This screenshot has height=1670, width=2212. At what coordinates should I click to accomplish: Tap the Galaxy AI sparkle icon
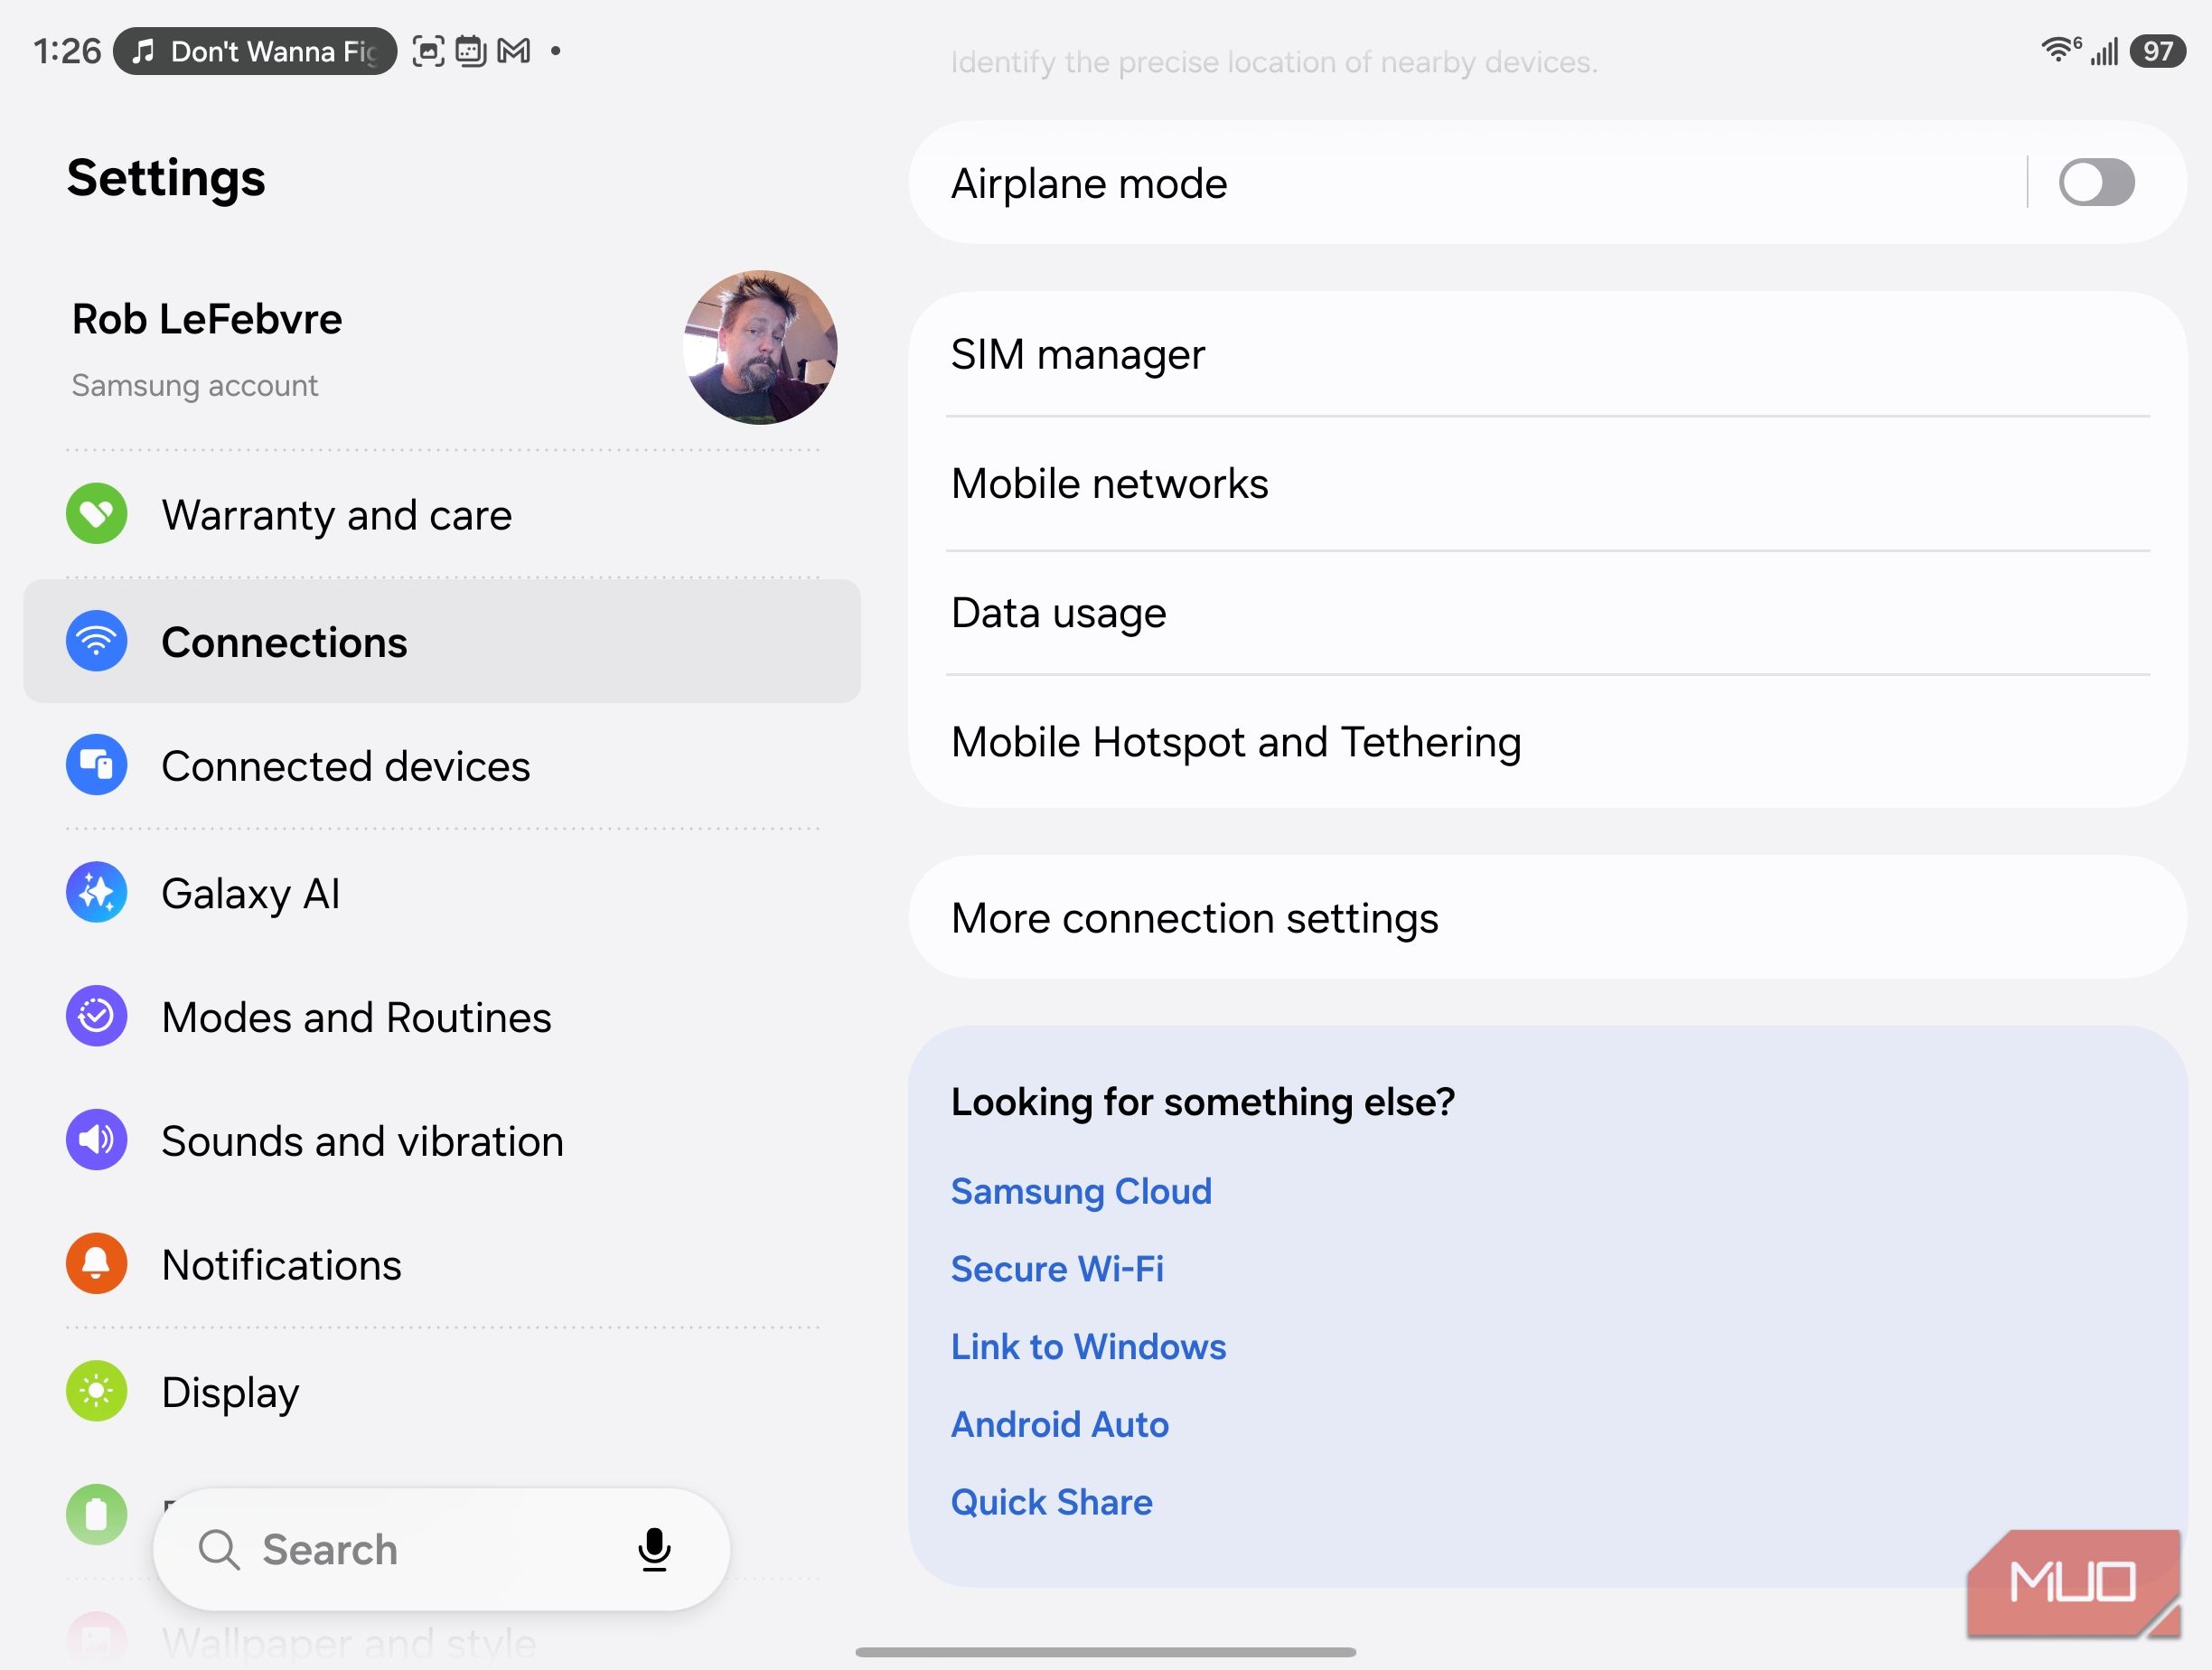96,892
